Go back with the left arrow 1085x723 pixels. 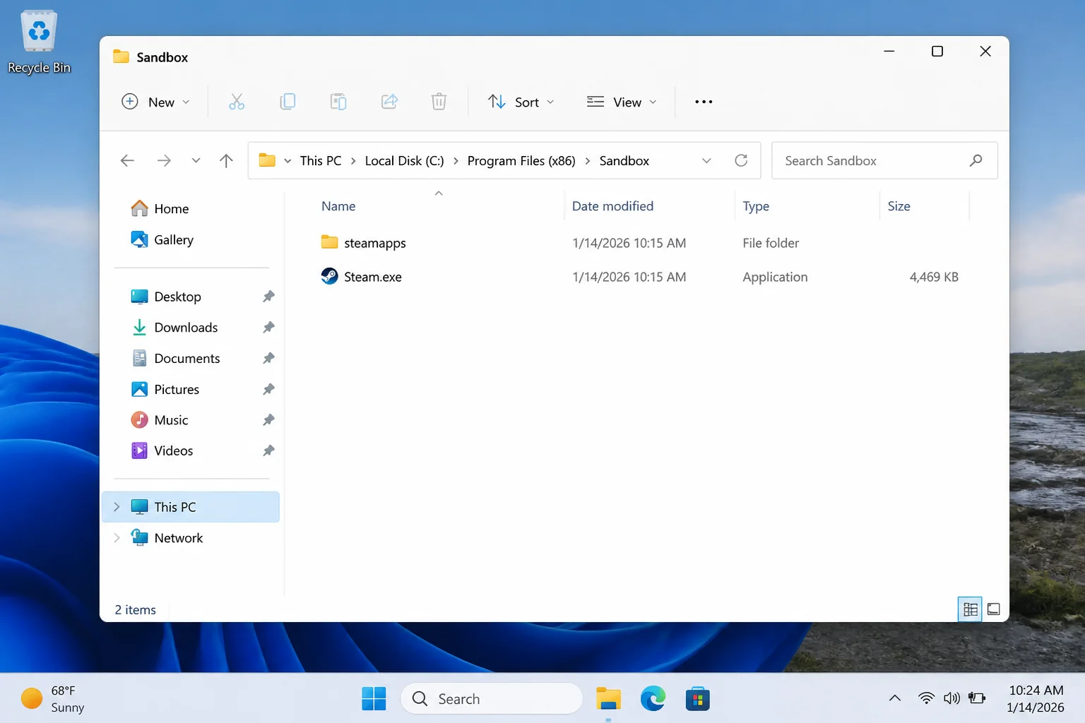coord(127,160)
